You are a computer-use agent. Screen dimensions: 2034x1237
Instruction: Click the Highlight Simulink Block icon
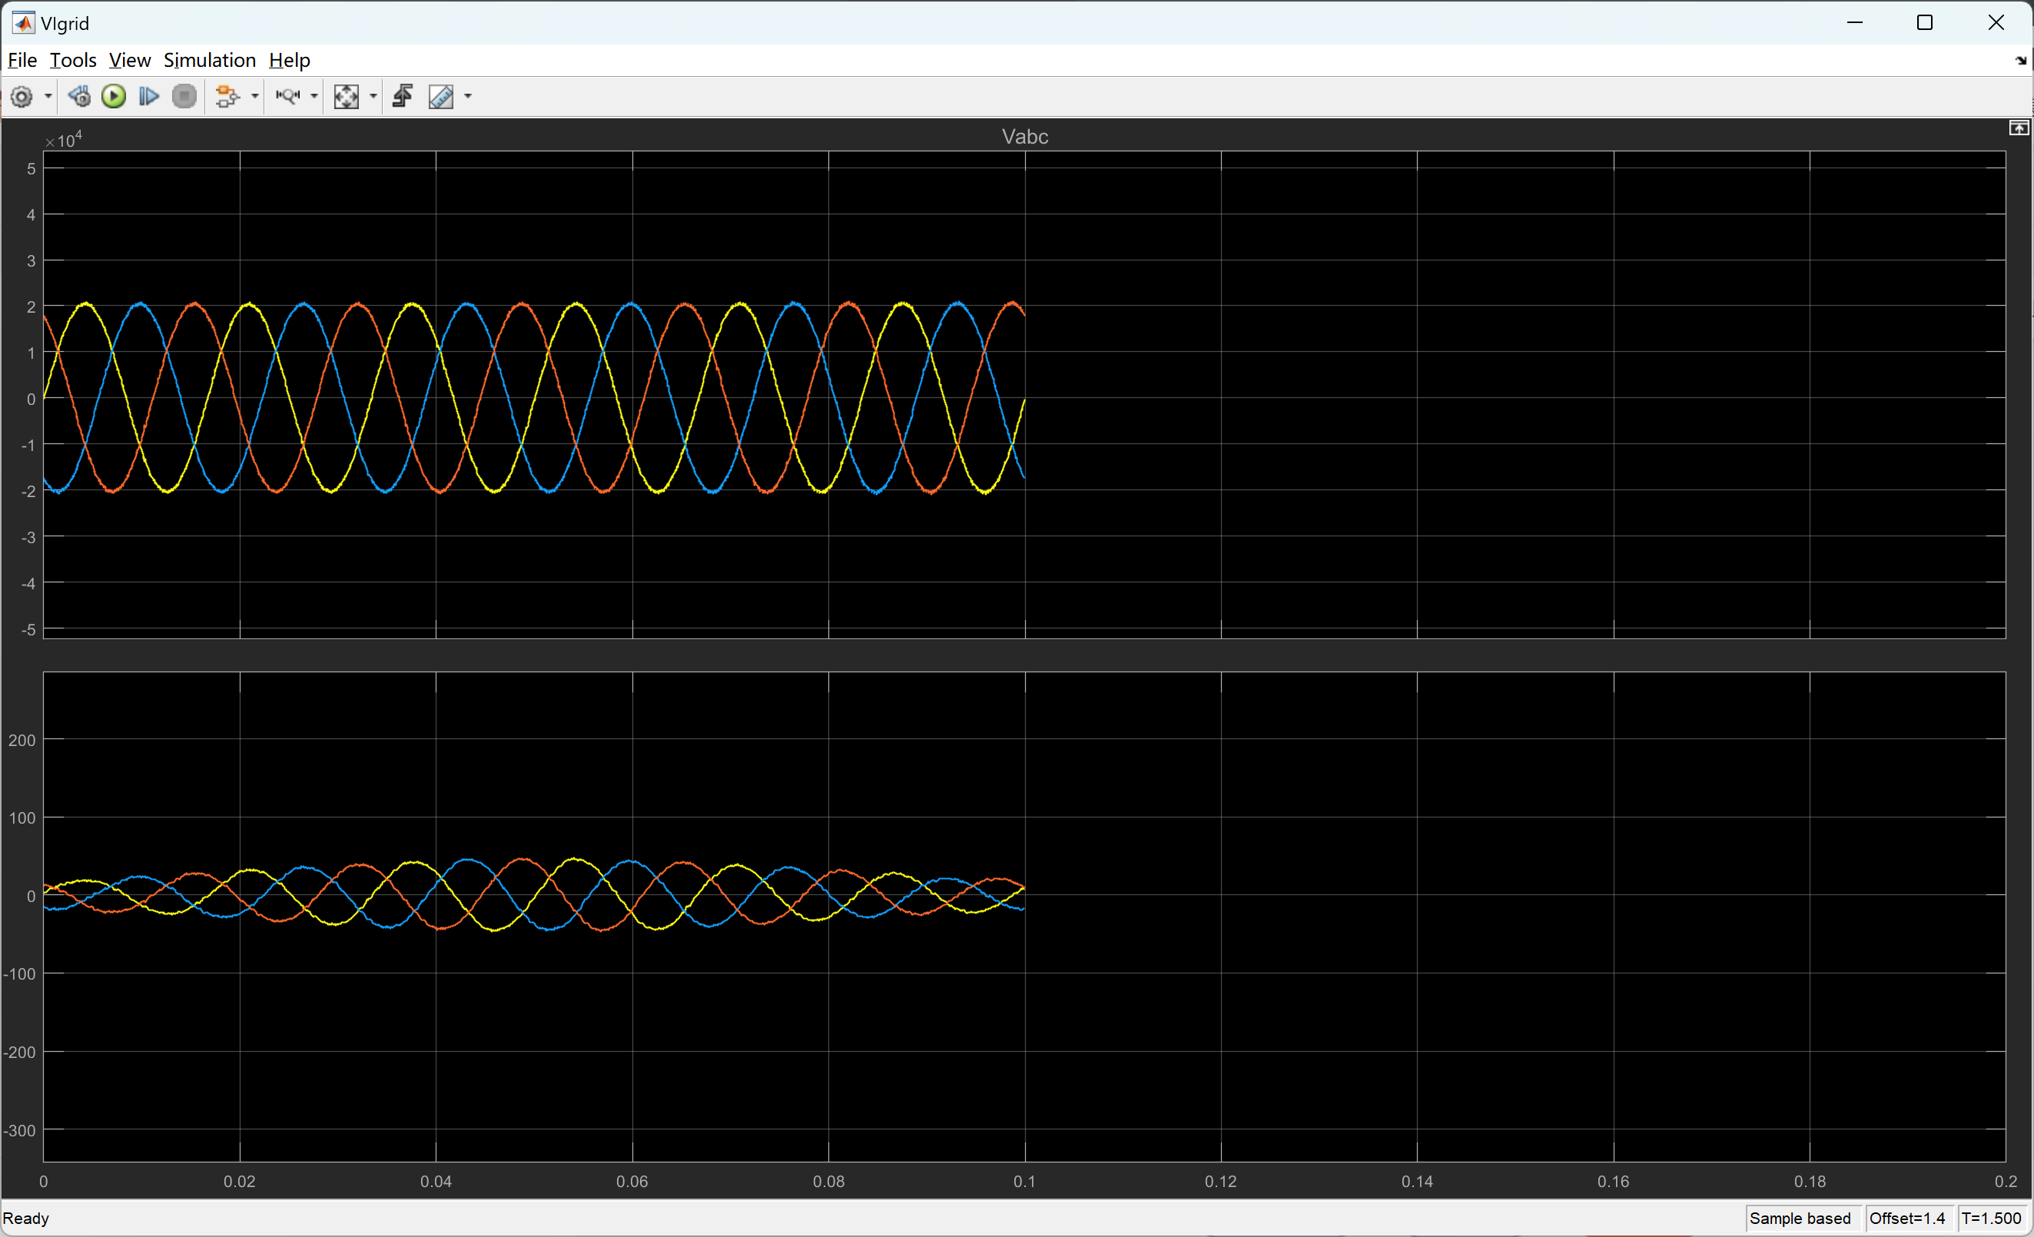pyautogui.click(x=227, y=97)
